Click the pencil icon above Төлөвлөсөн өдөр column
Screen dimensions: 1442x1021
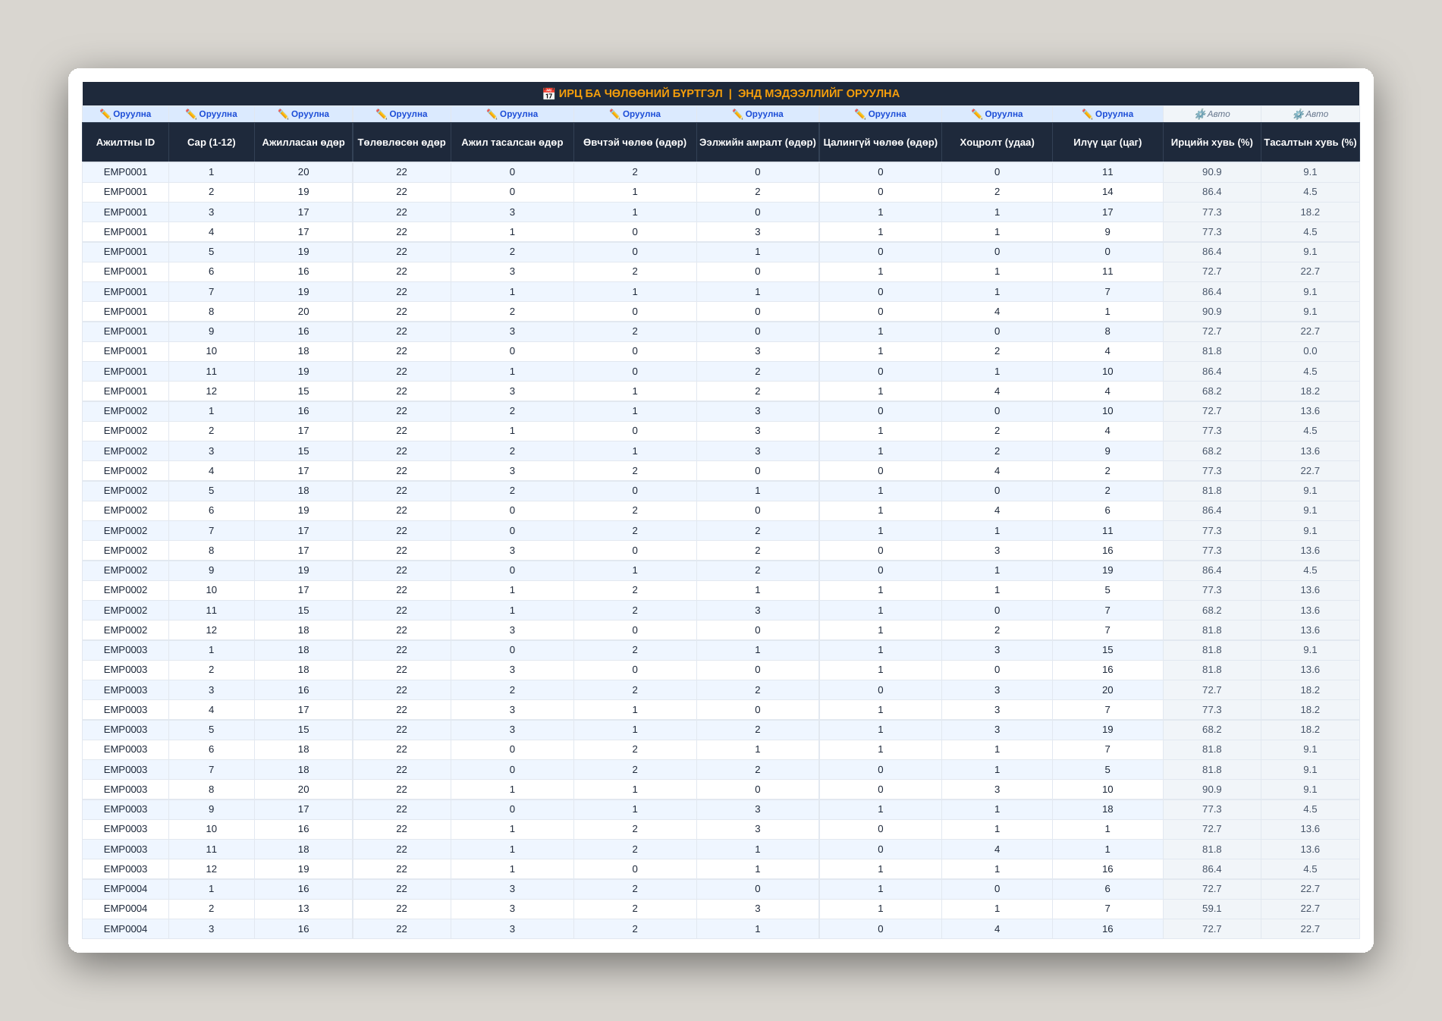point(382,114)
